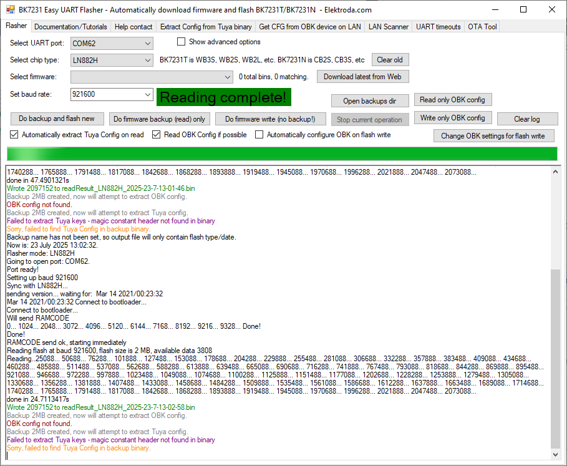Click Do firmware backup (read) only
The image size is (567, 466).
pos(159,119)
